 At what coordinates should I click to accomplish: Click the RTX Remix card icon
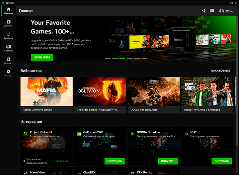133,173
